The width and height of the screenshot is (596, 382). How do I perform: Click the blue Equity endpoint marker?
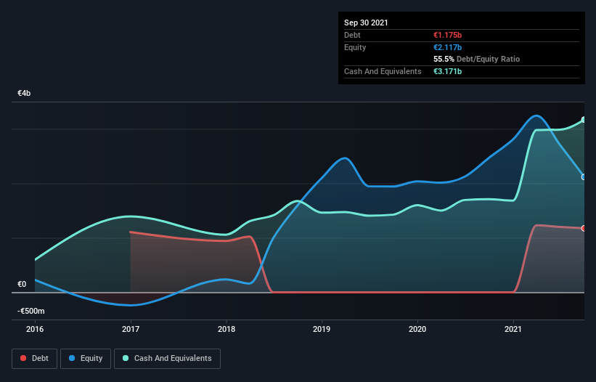point(584,176)
